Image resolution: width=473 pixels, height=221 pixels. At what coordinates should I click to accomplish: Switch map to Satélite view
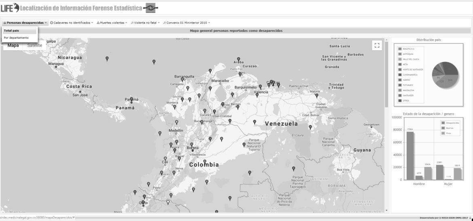point(34,46)
